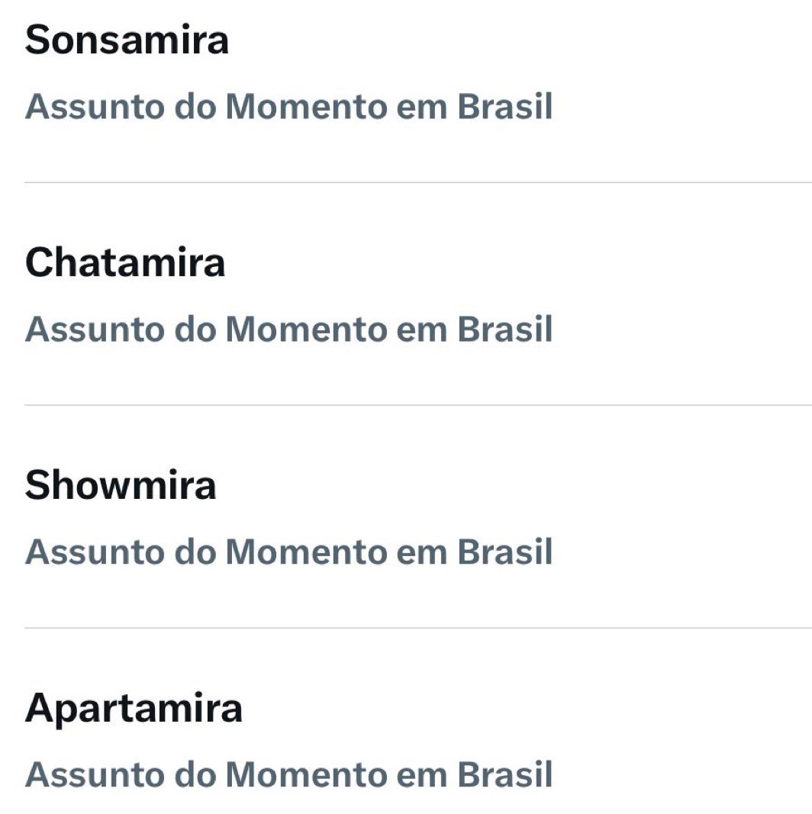812x814 pixels.
Task: Click the word 'Brasil' under Chatamira
Action: click(x=504, y=330)
